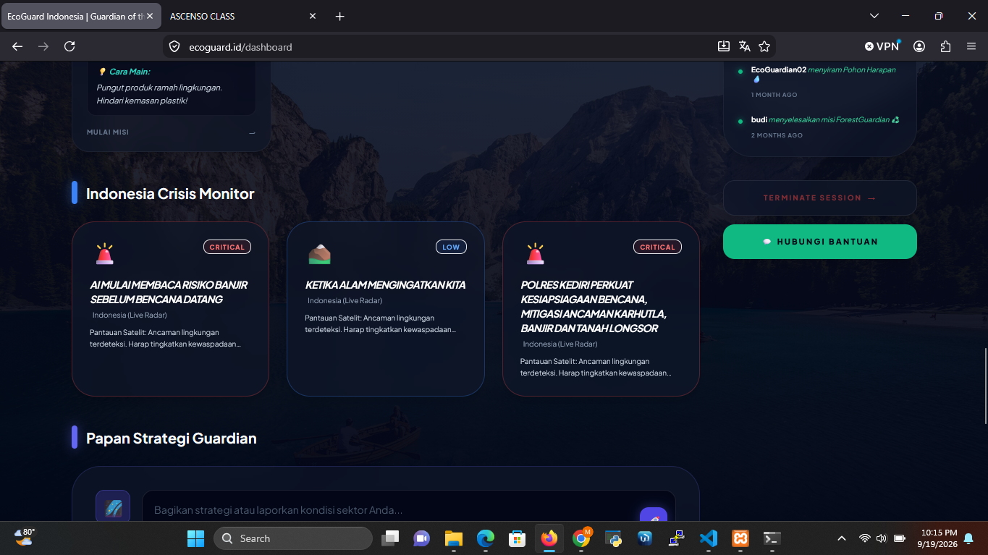Click the HUBUNGI BANTUAN button

820,242
